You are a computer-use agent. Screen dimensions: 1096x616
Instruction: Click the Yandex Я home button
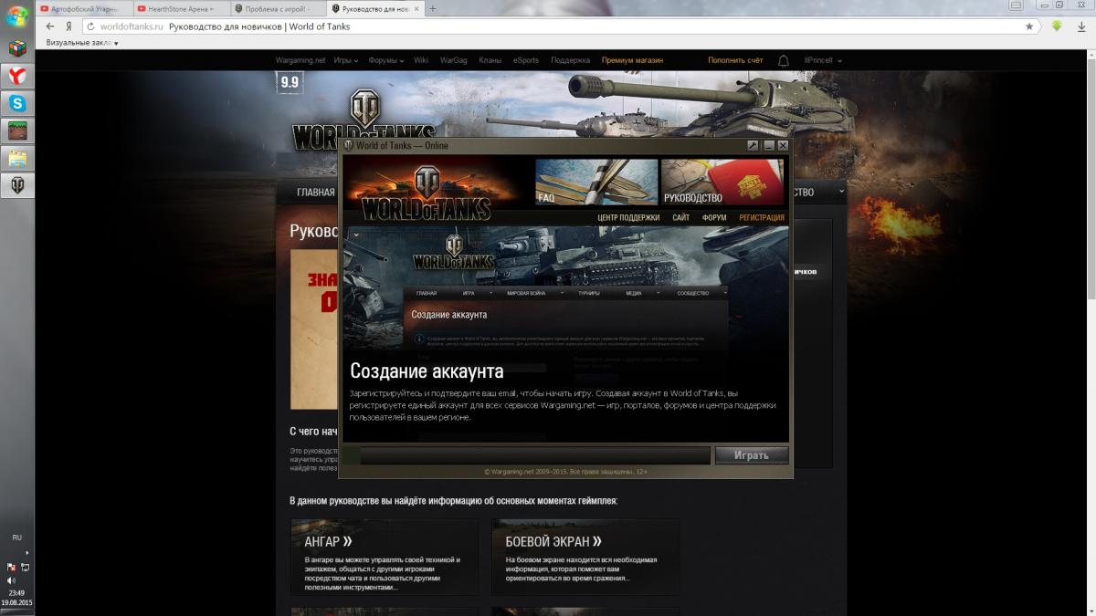coord(68,26)
